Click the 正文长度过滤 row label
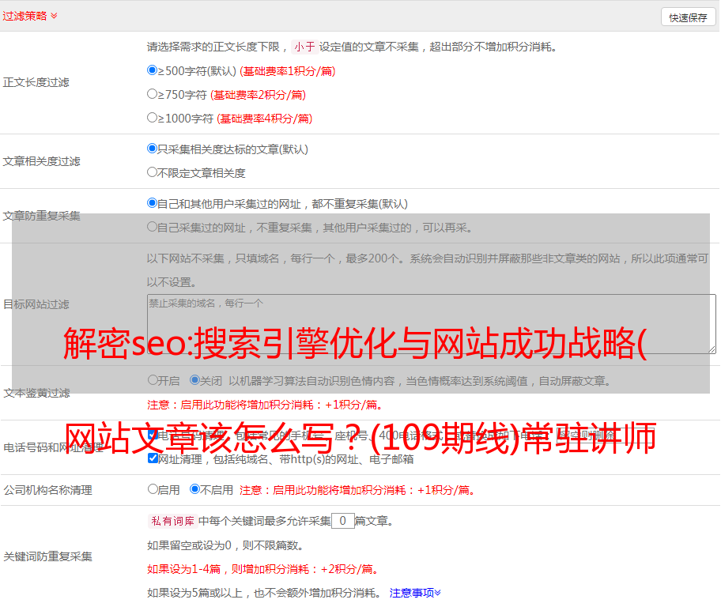 (36, 83)
